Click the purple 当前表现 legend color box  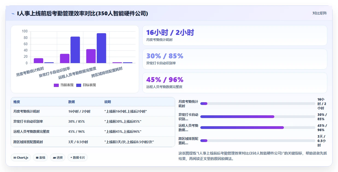point(56,85)
